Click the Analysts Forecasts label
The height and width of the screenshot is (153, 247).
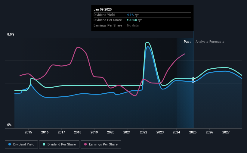210,42
